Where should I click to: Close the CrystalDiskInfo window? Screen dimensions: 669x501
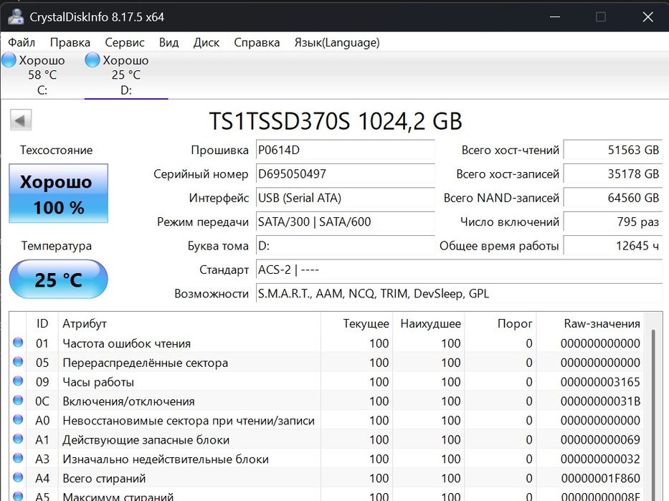click(x=647, y=16)
